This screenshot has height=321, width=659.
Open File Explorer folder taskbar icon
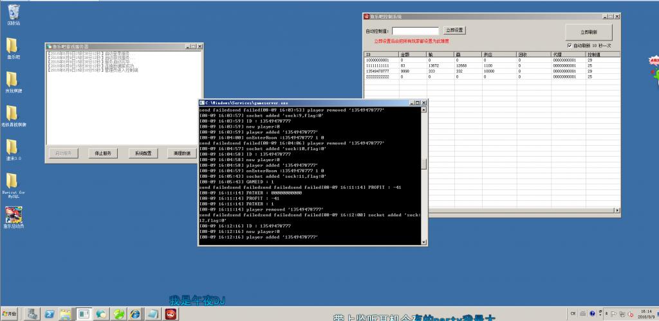click(66, 314)
